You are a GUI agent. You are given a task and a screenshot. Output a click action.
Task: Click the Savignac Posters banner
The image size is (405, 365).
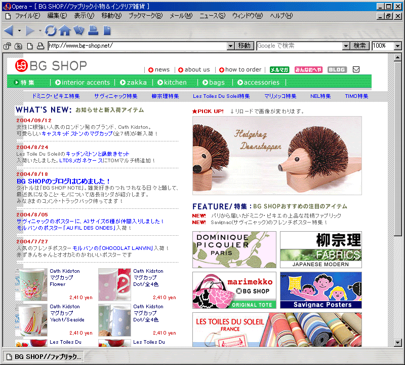tap(321, 290)
